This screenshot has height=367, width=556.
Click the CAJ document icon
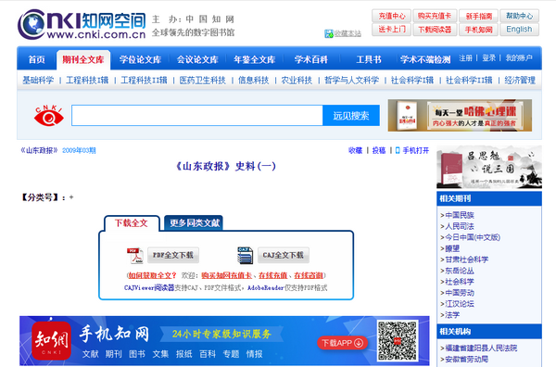coord(245,255)
